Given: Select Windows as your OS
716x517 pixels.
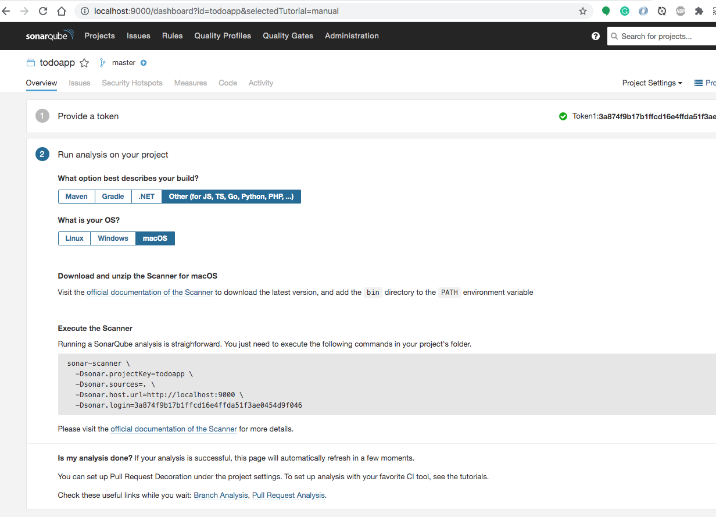Looking at the screenshot, I should pyautogui.click(x=113, y=238).
